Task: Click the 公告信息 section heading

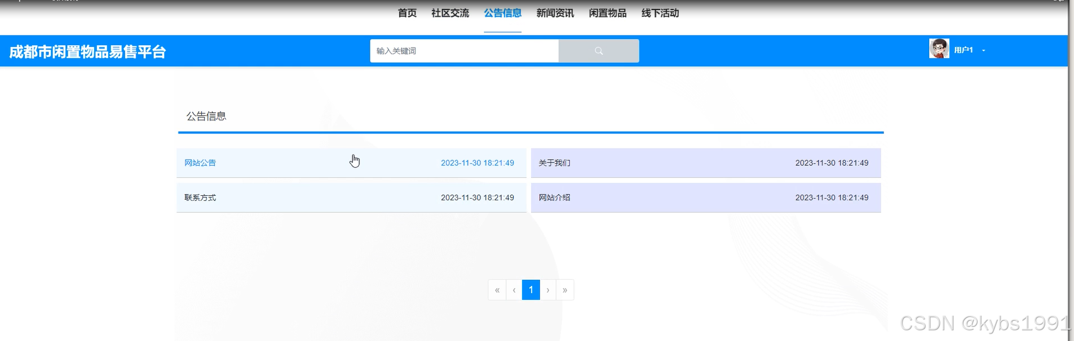Action: click(x=206, y=116)
